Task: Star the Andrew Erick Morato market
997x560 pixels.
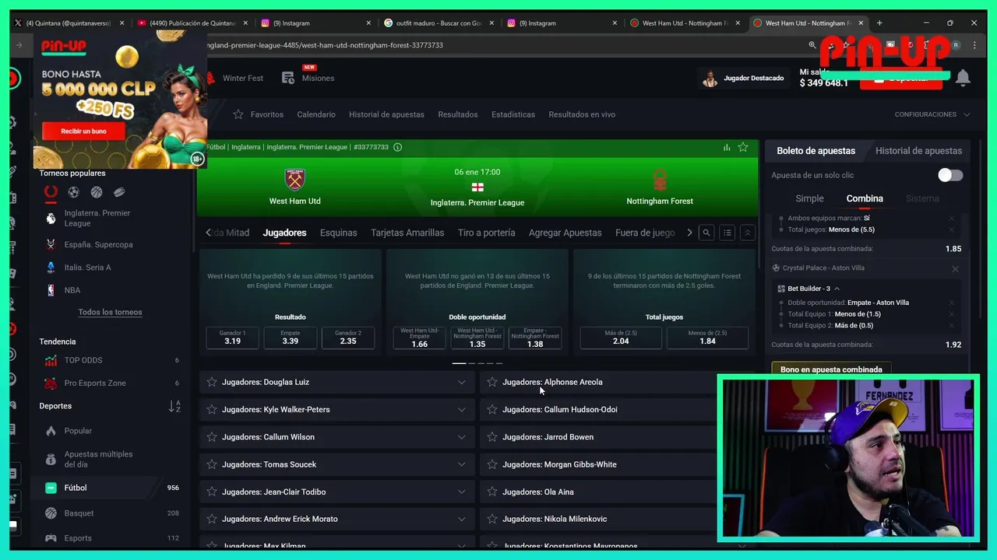Action: pos(212,519)
